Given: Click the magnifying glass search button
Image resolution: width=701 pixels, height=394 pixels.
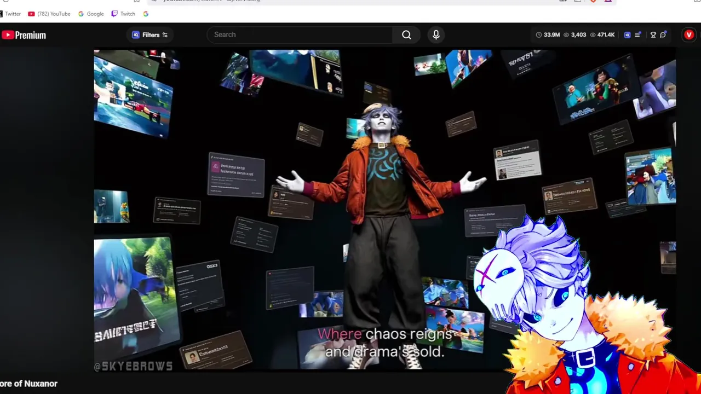Looking at the screenshot, I should coord(406,34).
